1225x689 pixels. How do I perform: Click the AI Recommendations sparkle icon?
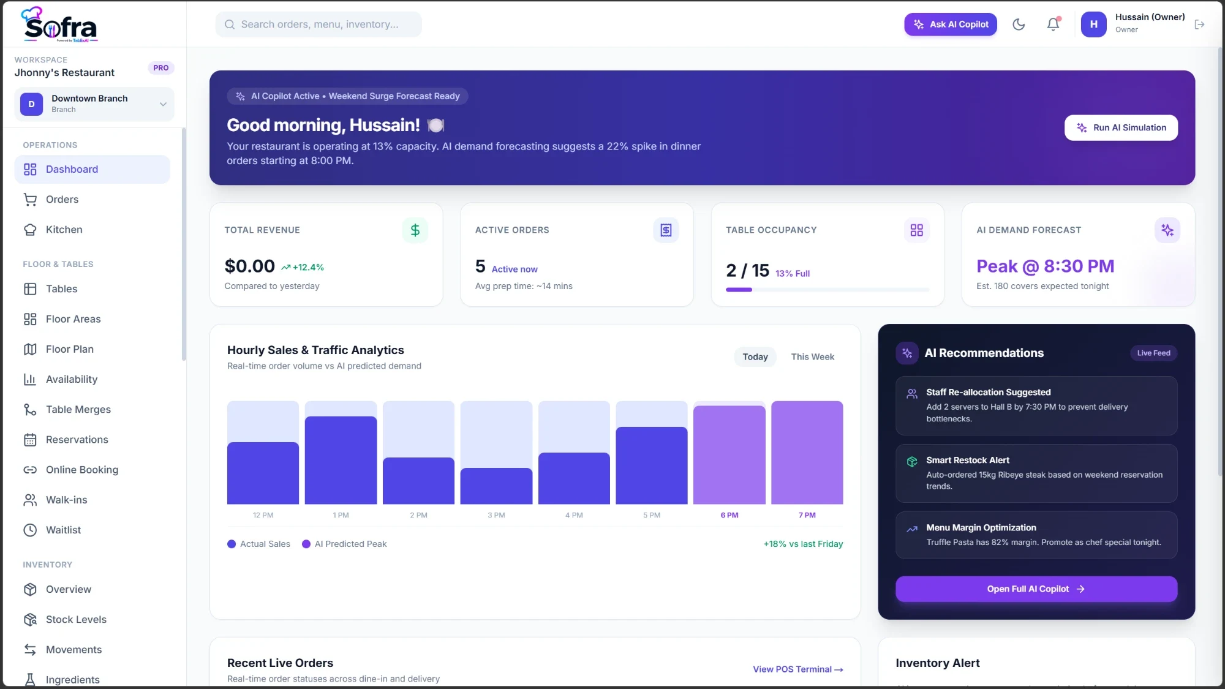click(x=907, y=353)
